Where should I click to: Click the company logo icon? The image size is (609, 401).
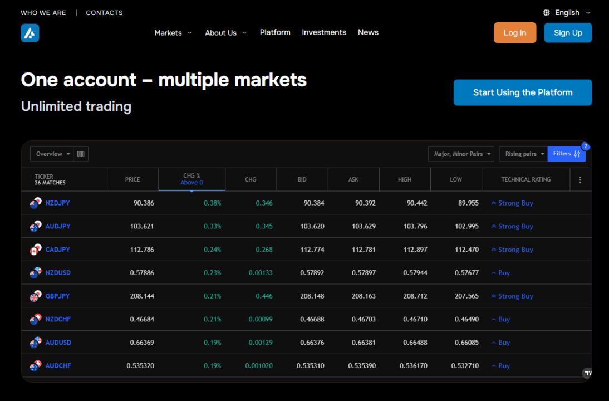30,33
